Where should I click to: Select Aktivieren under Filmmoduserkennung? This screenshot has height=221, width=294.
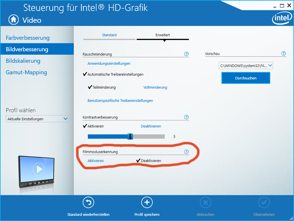click(x=95, y=161)
